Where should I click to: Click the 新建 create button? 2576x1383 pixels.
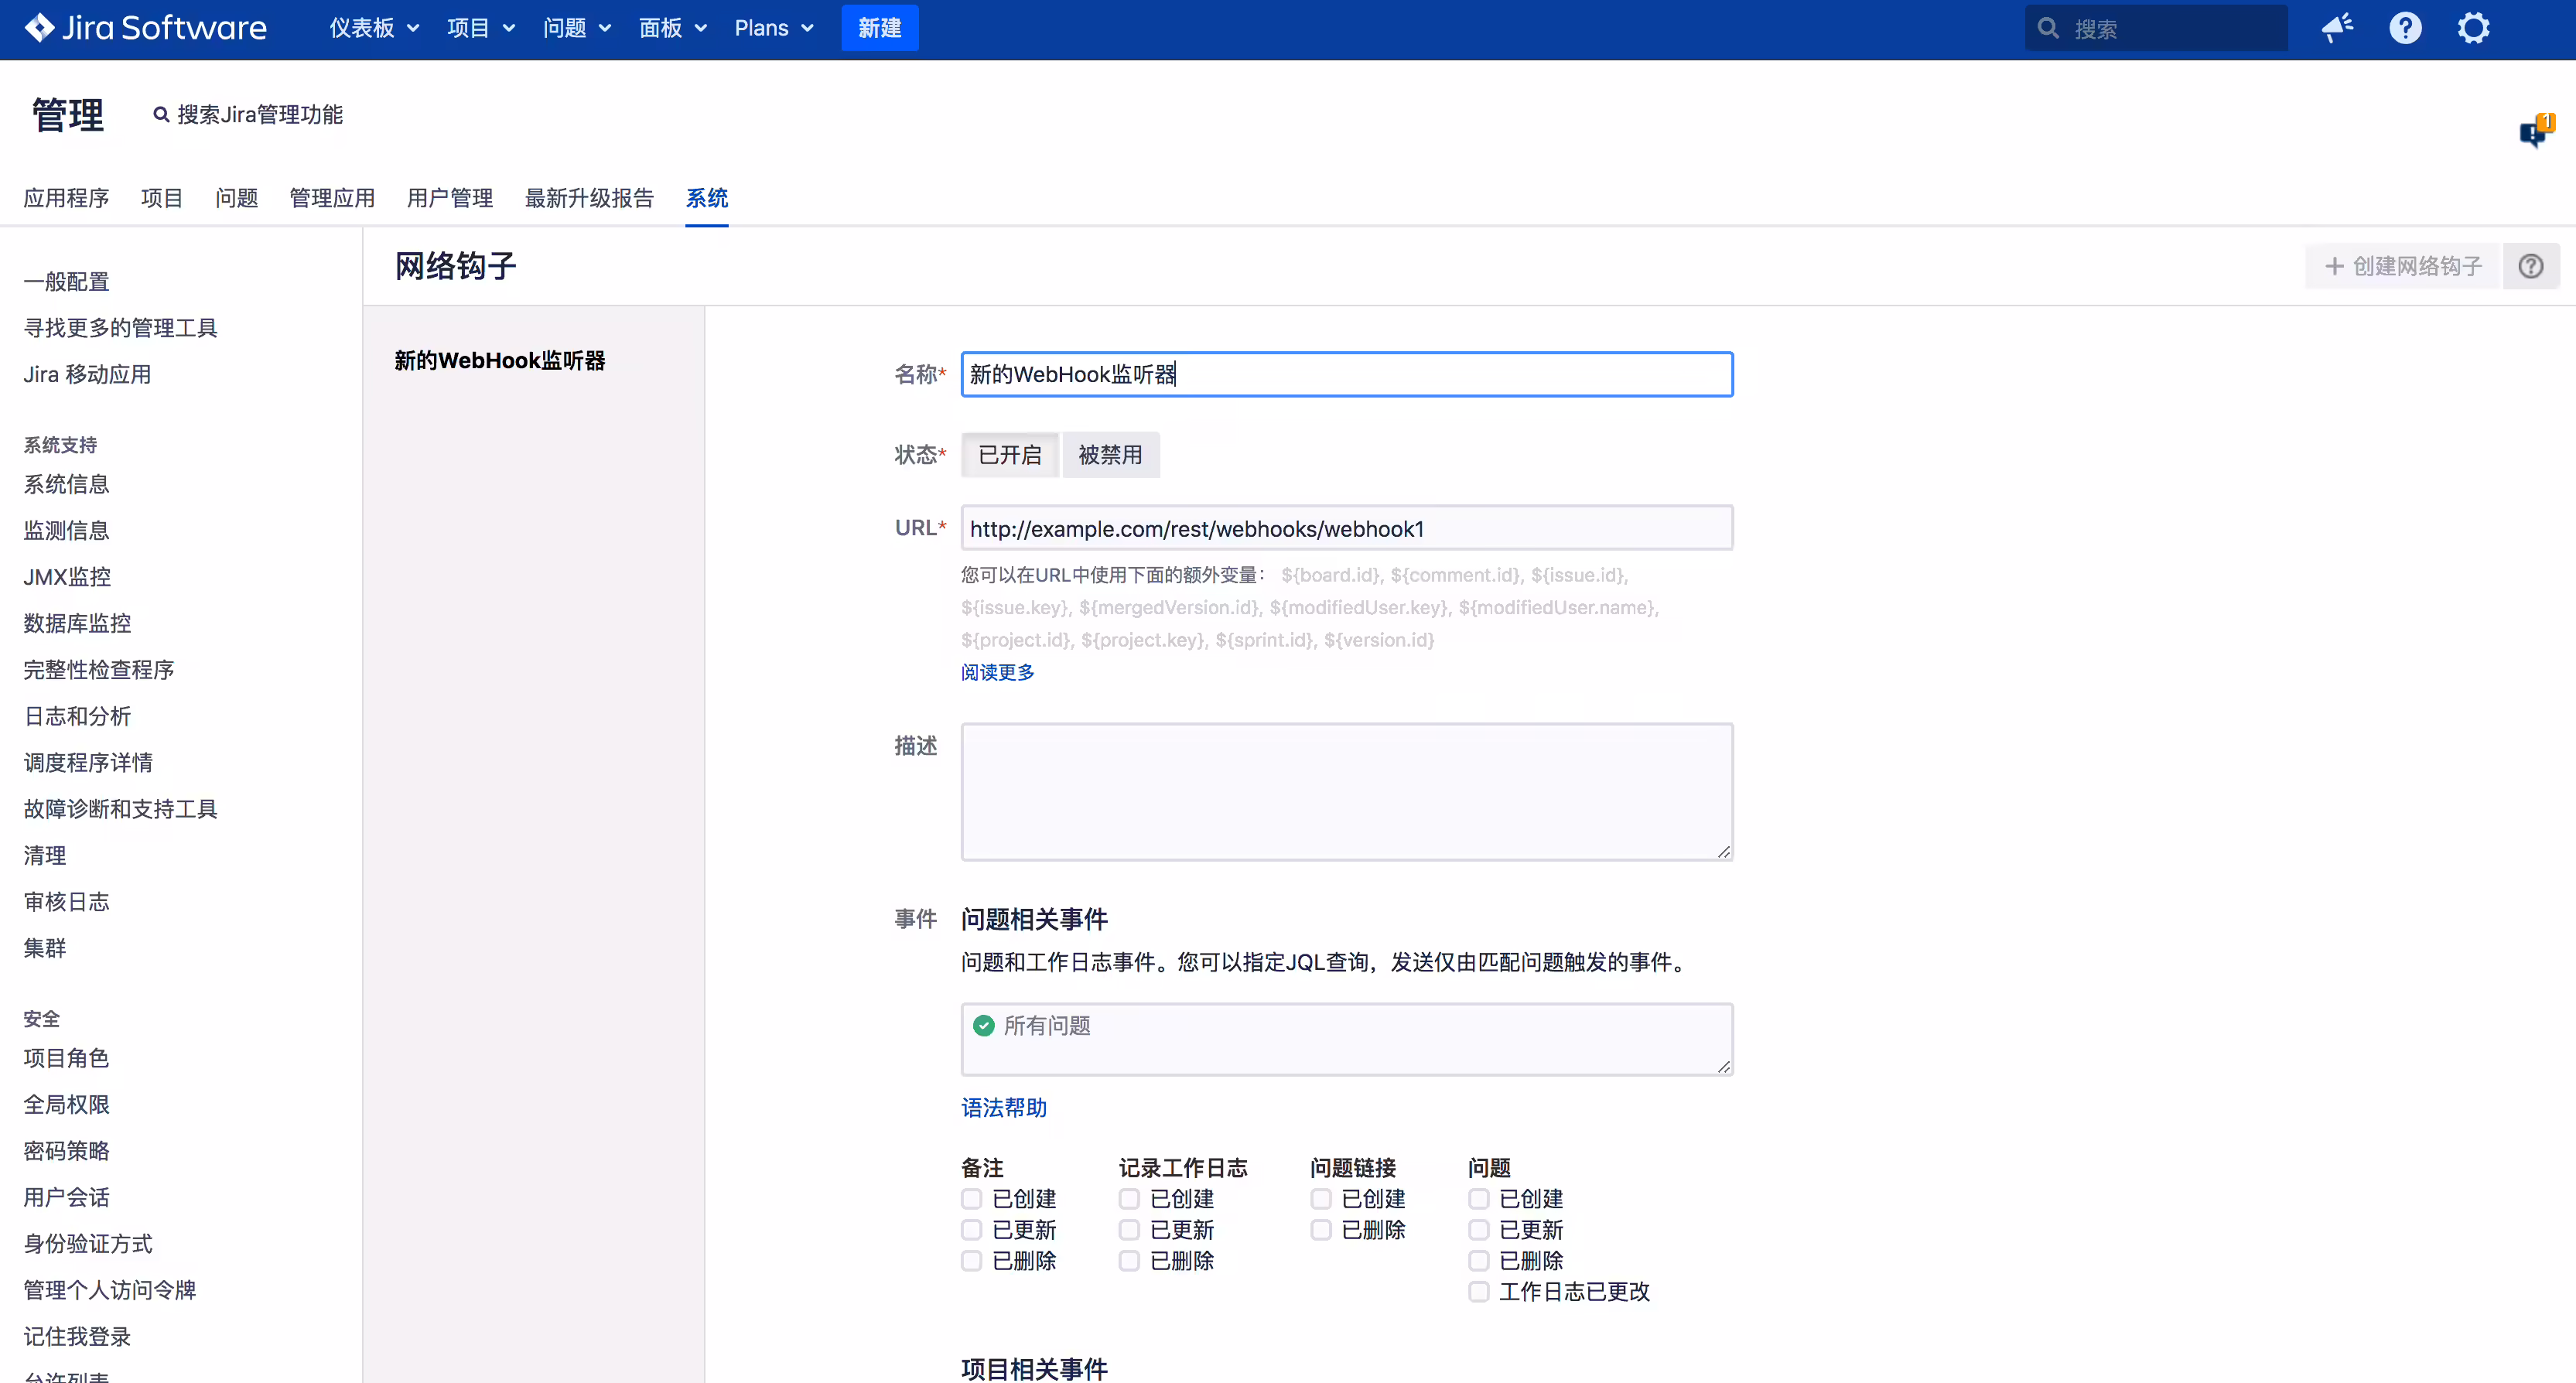tap(879, 28)
